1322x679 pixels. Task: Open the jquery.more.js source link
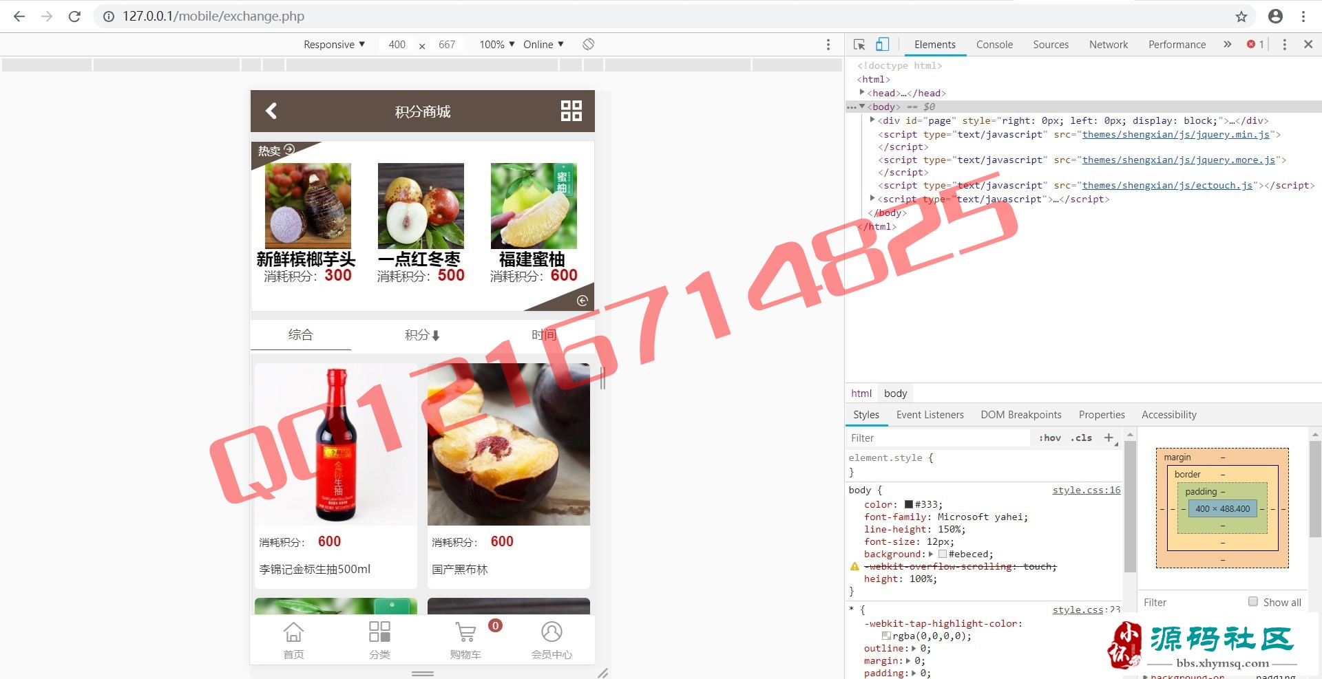[1178, 160]
